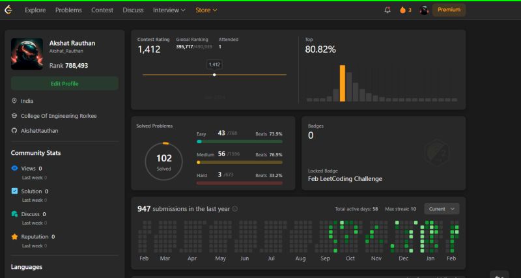The image size is (521, 278).
Task: Click the Premium button
Action: click(449, 10)
